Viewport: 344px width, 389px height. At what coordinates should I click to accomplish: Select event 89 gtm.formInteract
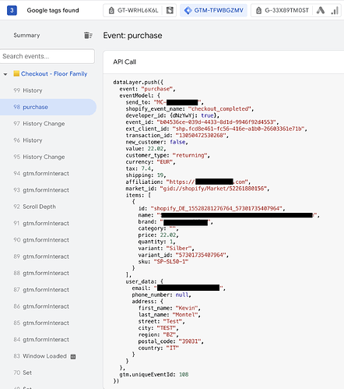(48, 256)
